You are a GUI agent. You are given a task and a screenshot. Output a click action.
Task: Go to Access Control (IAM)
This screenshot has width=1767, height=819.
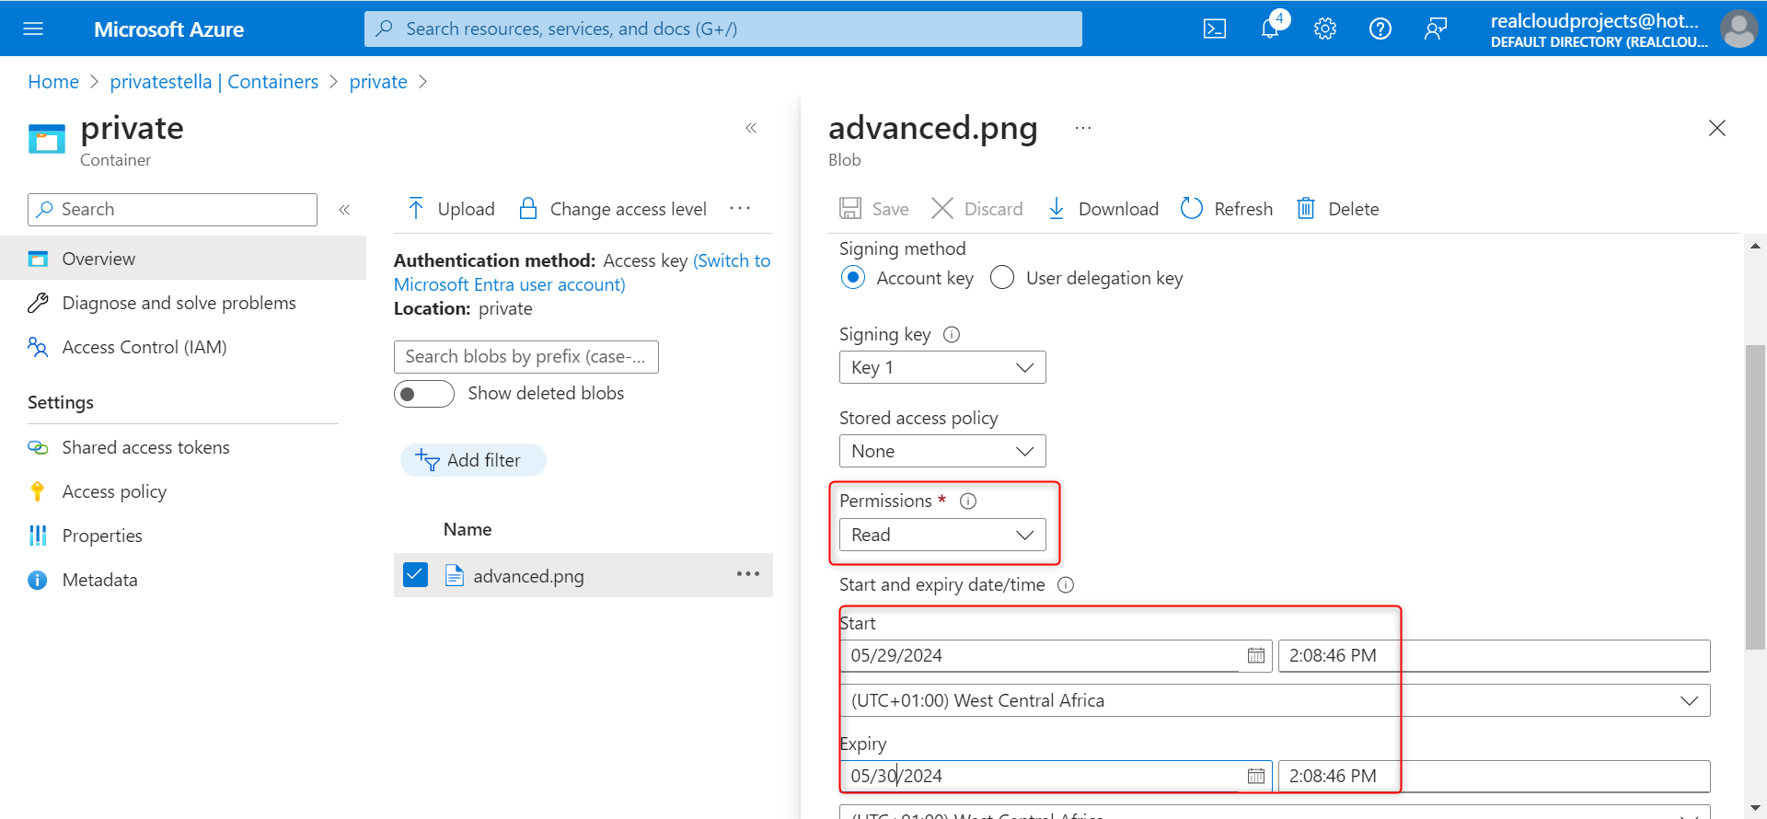point(144,347)
